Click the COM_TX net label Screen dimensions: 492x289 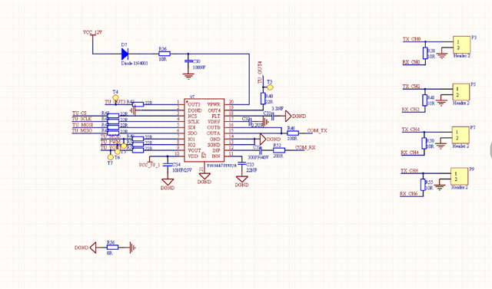point(317,131)
